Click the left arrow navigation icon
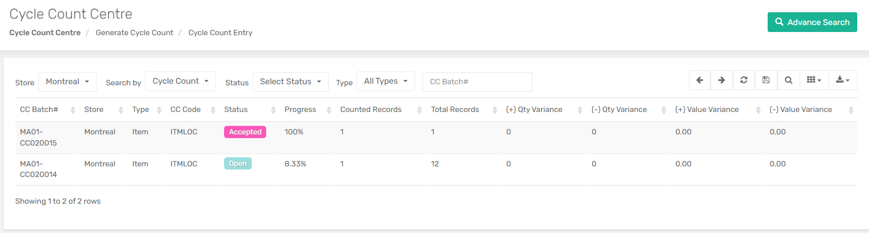The width and height of the screenshot is (869, 233). (700, 81)
